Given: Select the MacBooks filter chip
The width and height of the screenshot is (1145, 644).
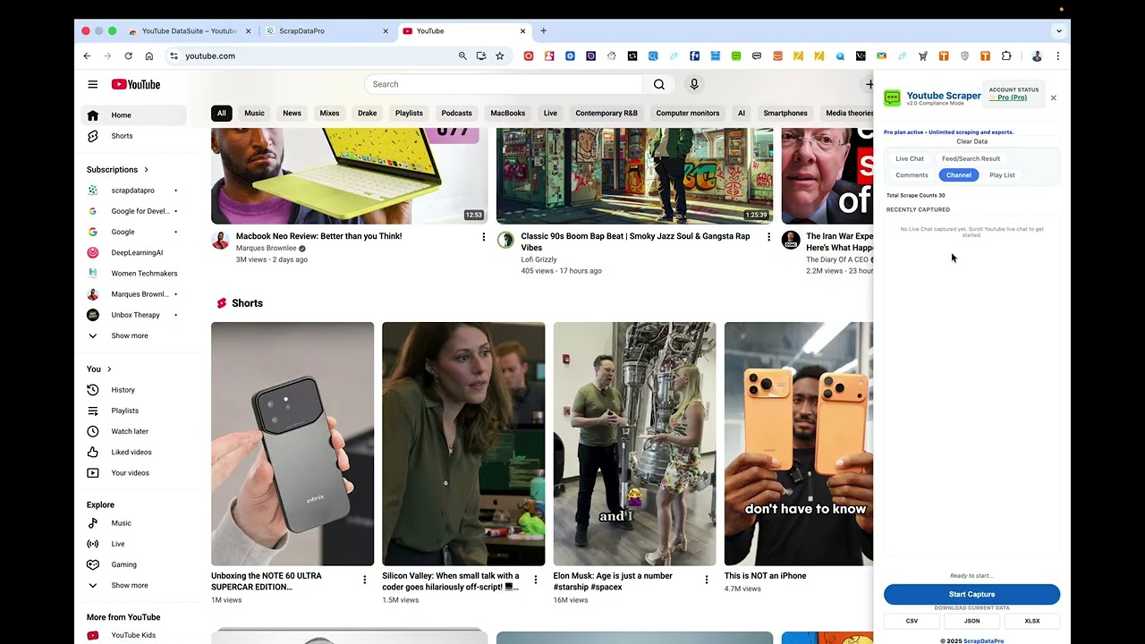Looking at the screenshot, I should 507,113.
